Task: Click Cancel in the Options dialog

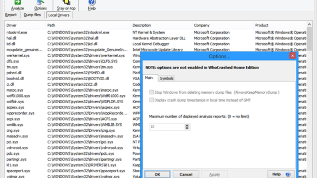Action: pos(186,174)
